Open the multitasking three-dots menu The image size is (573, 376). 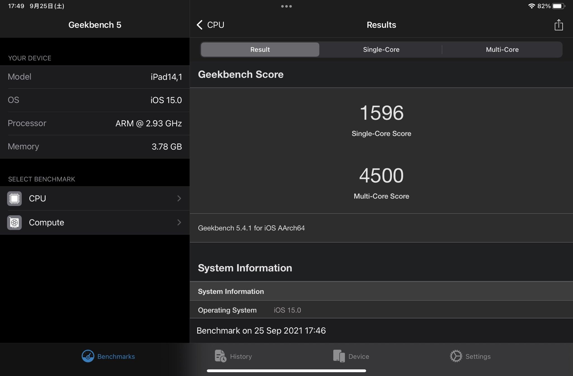tap(286, 6)
